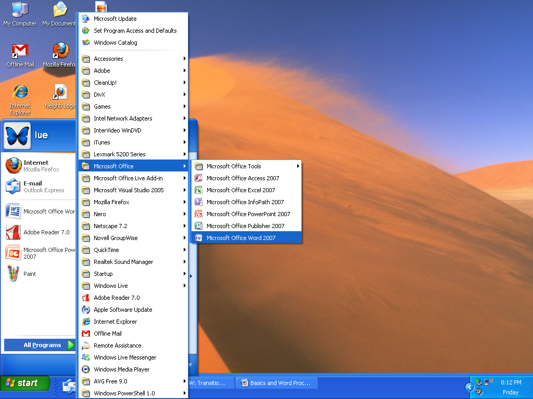Open Microsoft Office Access 2007
This screenshot has height=399, width=533.
[246, 178]
